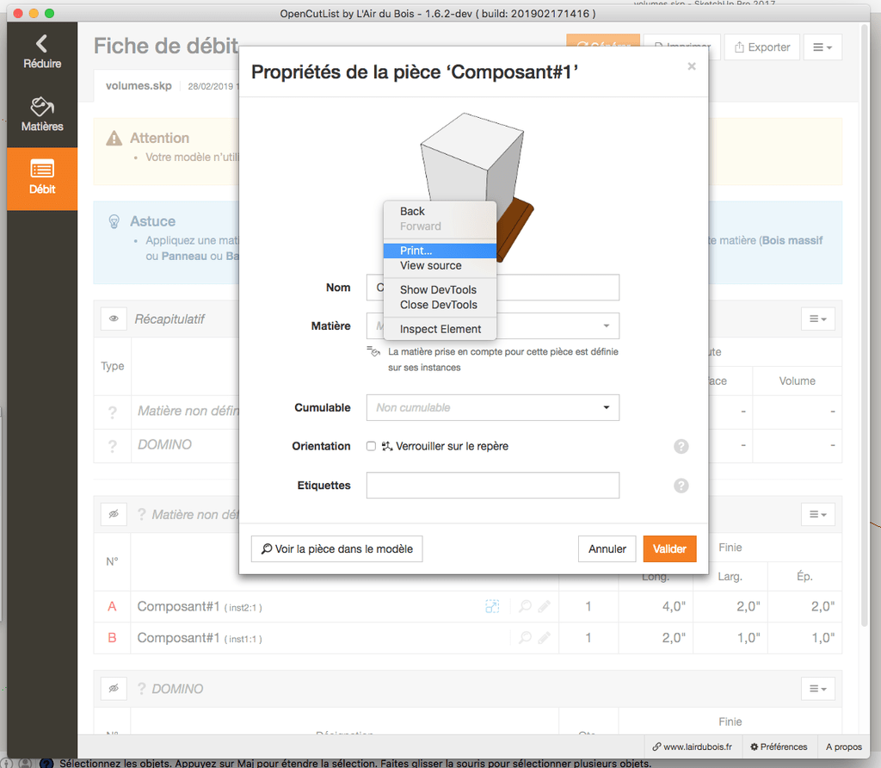The width and height of the screenshot is (881, 768).
Task: Cancel the dialog with Annuler
Action: click(607, 548)
